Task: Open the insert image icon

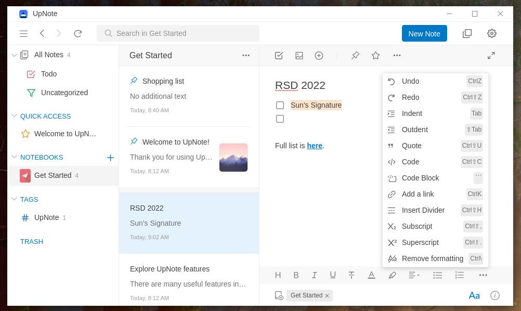Action: [299, 55]
